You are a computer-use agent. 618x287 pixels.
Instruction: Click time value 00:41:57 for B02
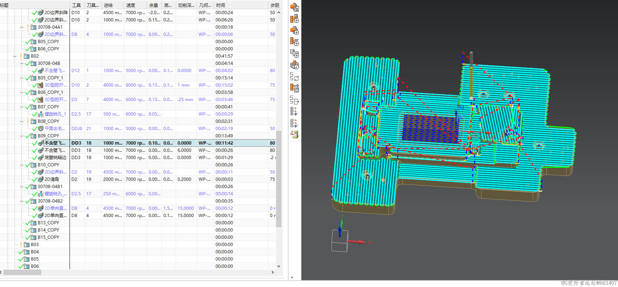point(224,56)
